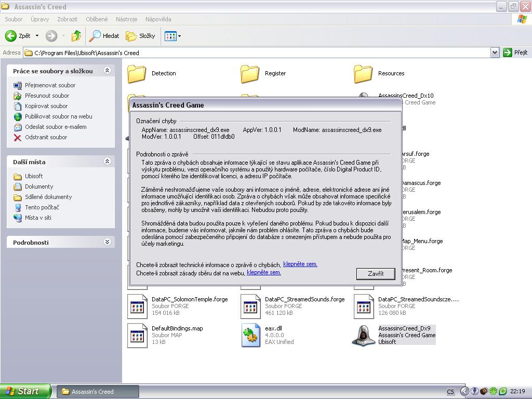532x399 pixels.
Task: Click the red X Odstranit soubor icon
Action: [x=18, y=137]
